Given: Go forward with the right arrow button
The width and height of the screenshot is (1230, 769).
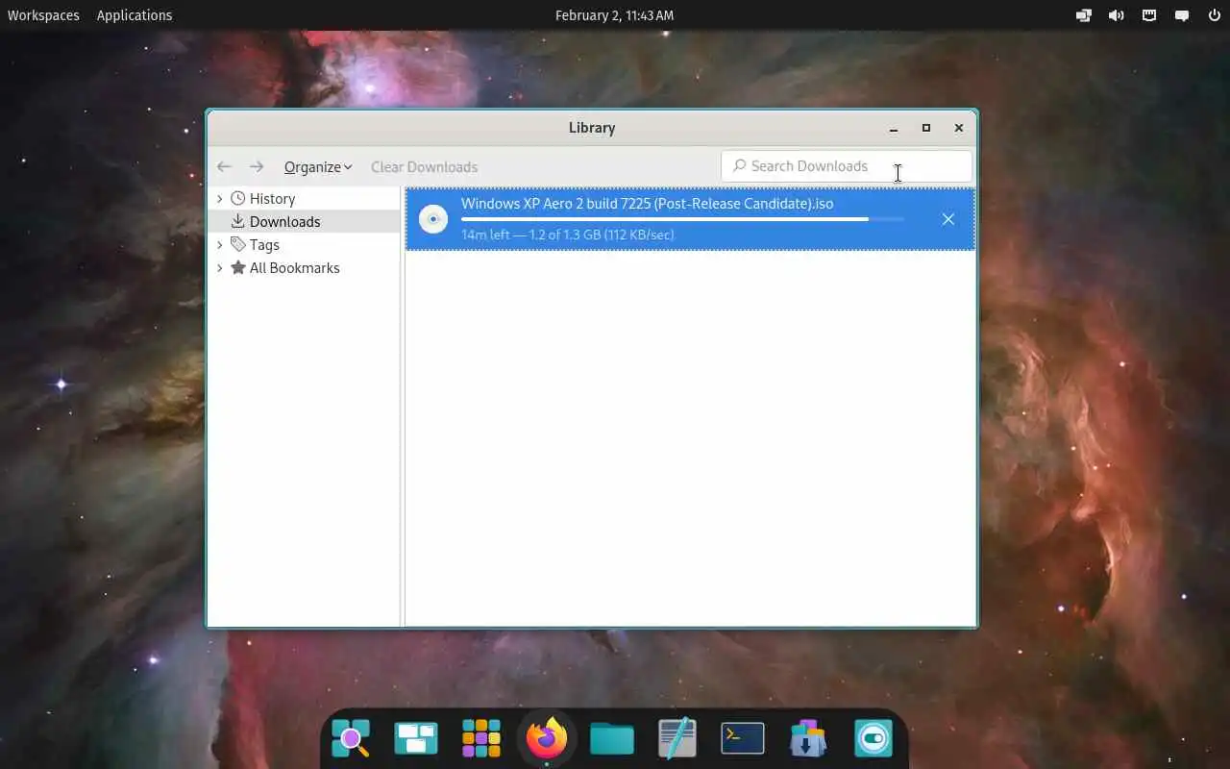Looking at the screenshot, I should (257, 167).
